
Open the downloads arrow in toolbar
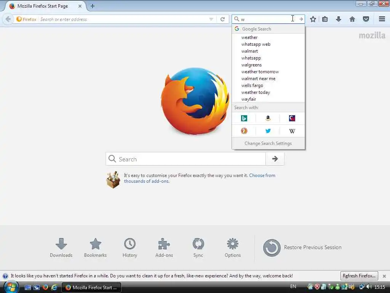(x=339, y=19)
